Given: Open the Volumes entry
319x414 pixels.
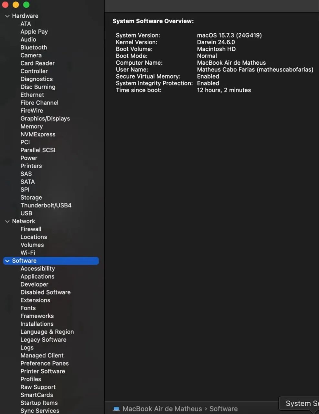Looking at the screenshot, I should click(x=32, y=245).
